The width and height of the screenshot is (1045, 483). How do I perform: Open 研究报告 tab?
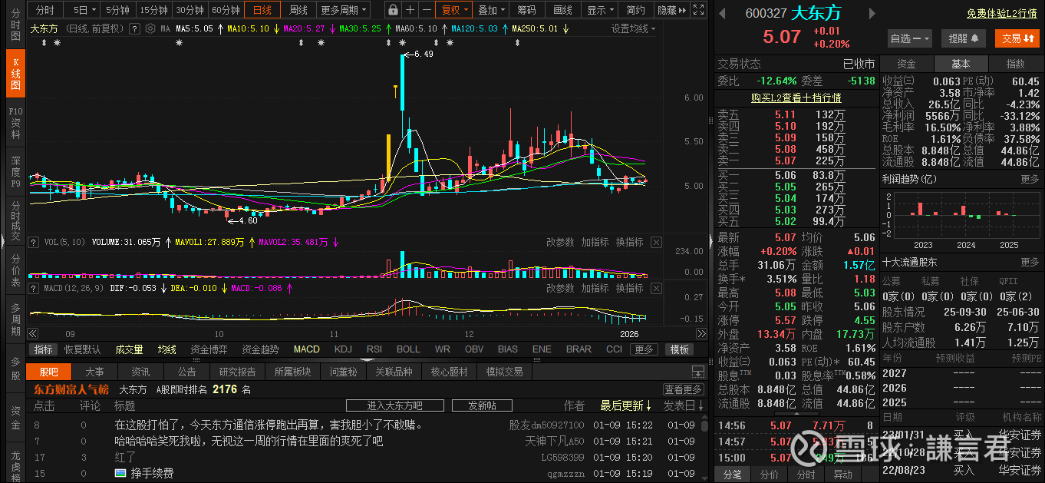point(237,372)
